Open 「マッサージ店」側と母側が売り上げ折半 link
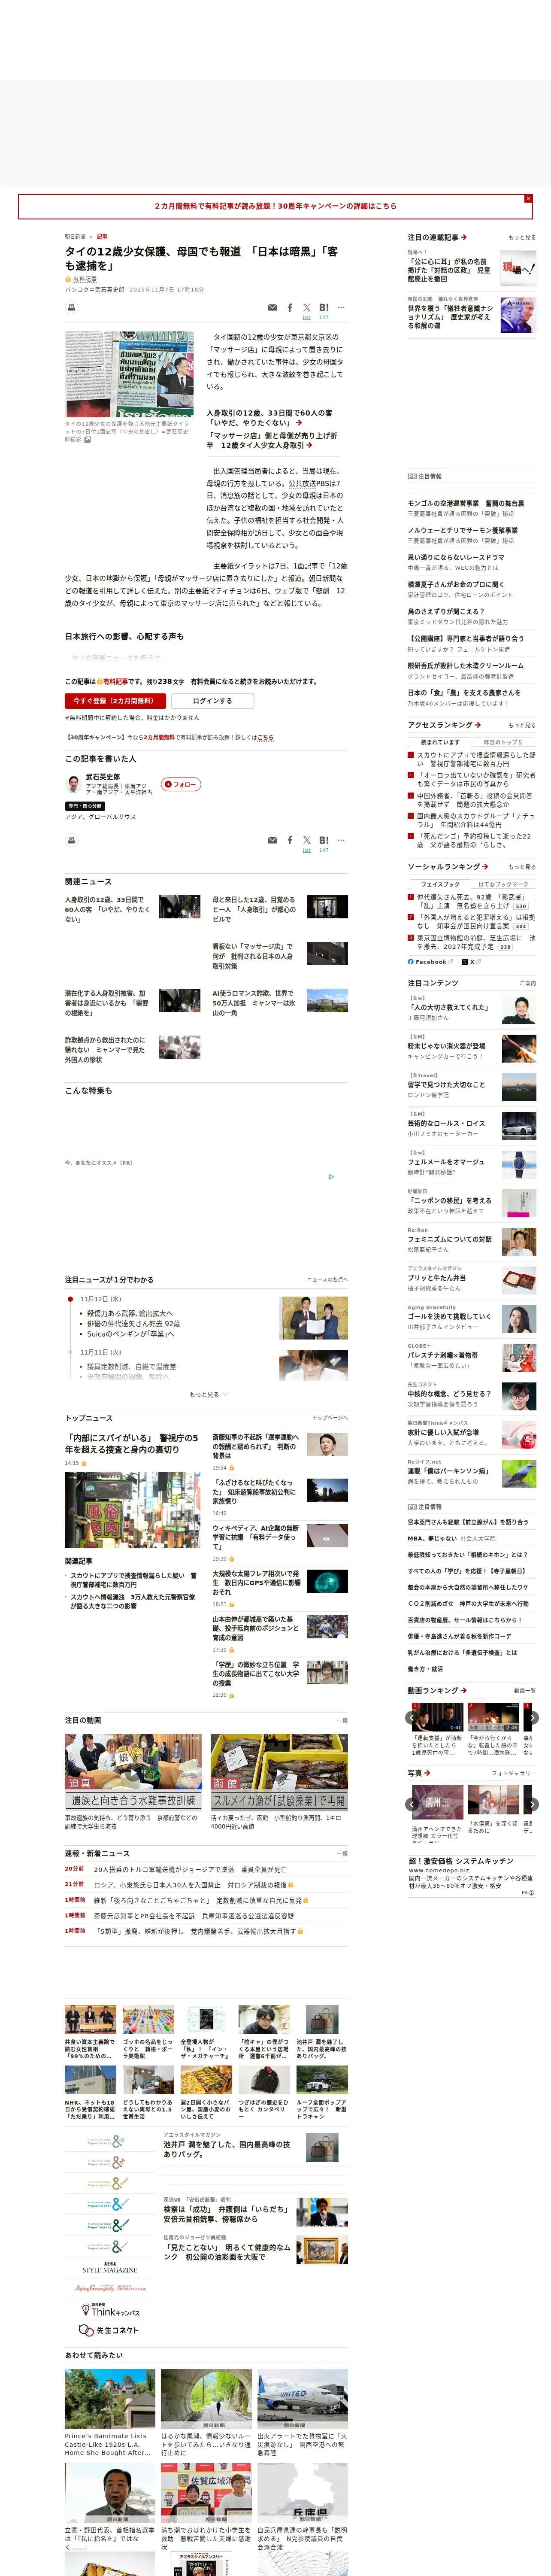 click(272, 440)
